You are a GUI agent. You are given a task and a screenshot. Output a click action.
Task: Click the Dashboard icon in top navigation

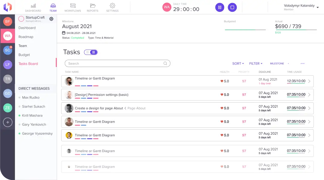(33, 6)
